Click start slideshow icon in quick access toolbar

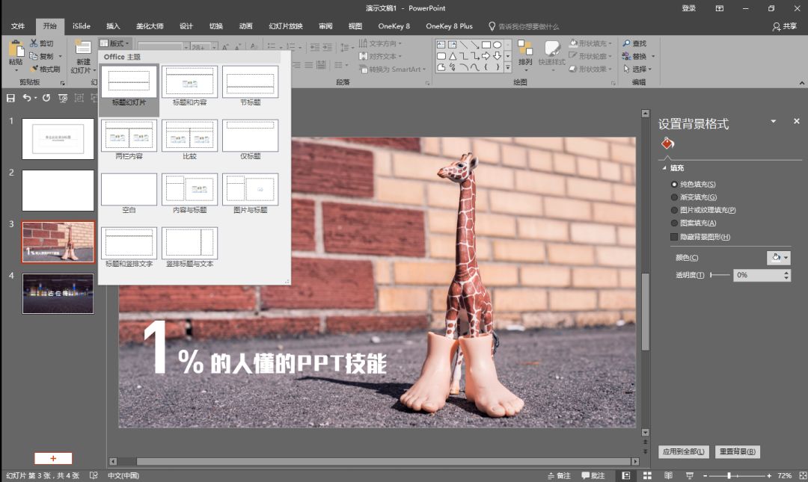coord(63,98)
